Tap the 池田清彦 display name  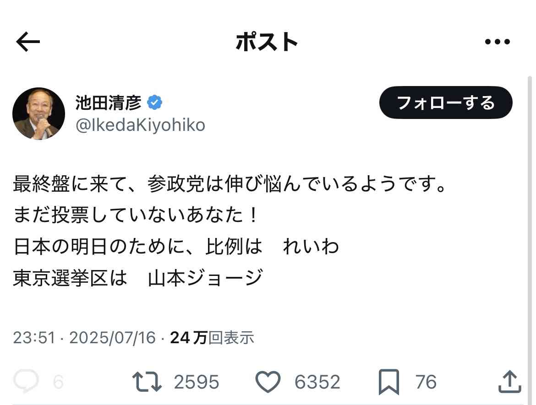point(109,103)
